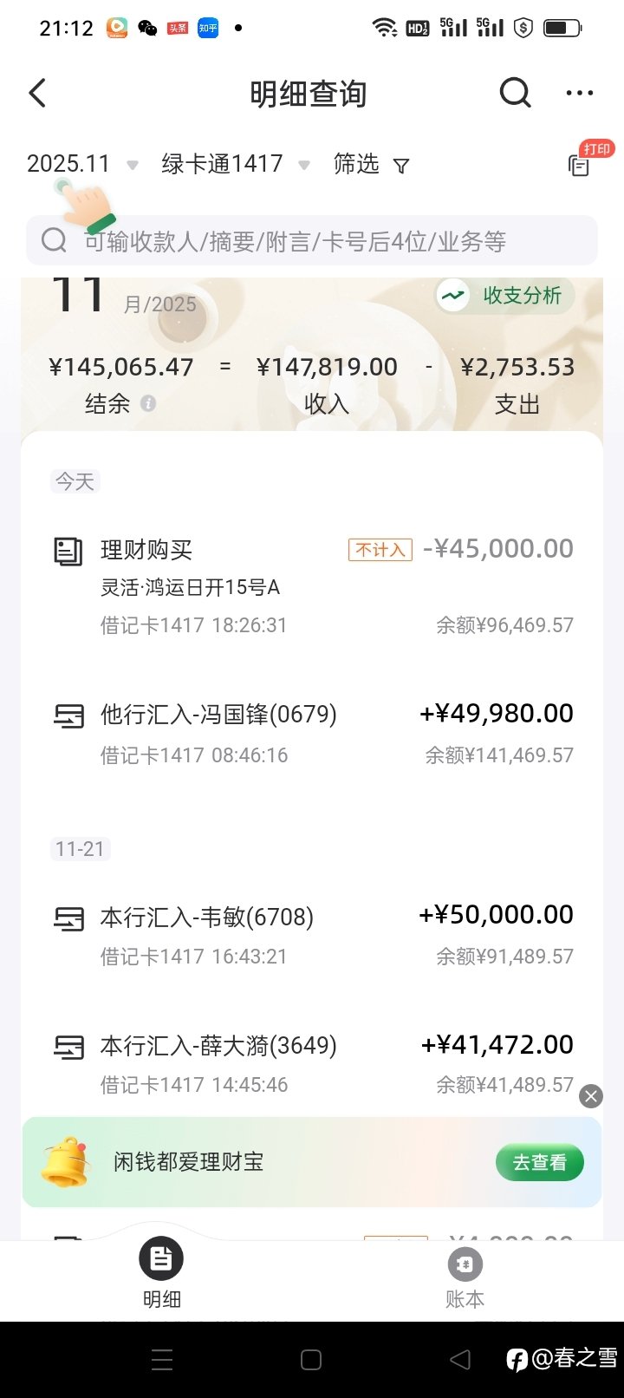This screenshot has height=1398, width=624.
Task: Open the 理财购买 transaction entry
Action: click(x=312, y=586)
